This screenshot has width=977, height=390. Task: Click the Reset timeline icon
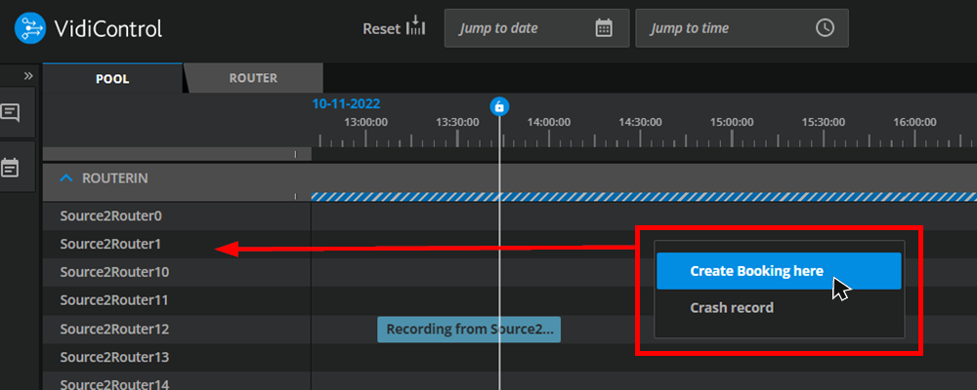tap(416, 28)
